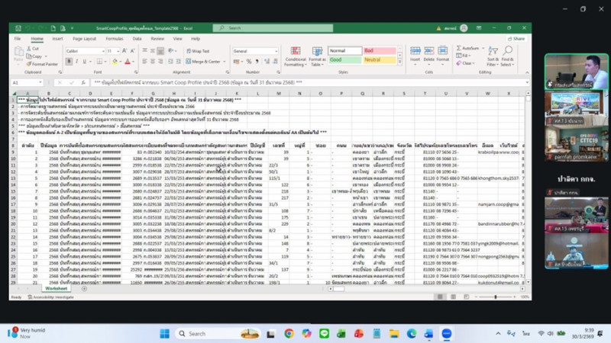Apply the Good cell style swatch
This screenshot has width=611, height=343.
pos(344,59)
